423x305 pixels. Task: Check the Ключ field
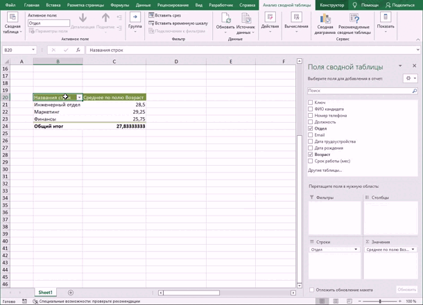310,102
